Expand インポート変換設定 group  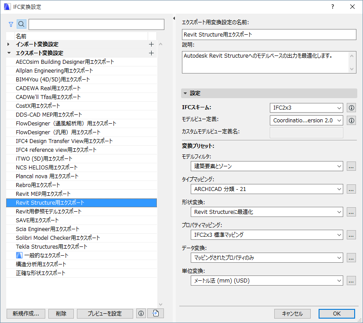[x=8, y=44]
